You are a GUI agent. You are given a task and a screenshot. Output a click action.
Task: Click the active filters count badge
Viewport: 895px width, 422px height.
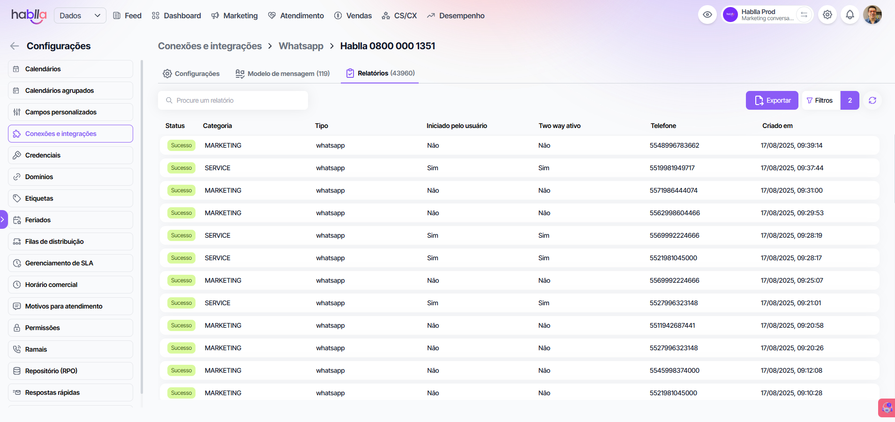click(850, 100)
